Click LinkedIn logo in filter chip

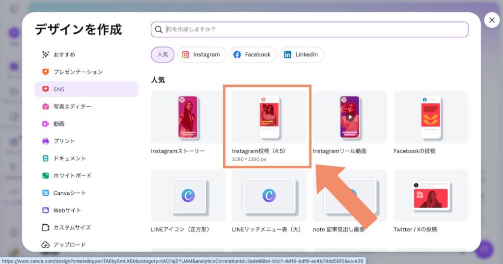(288, 54)
